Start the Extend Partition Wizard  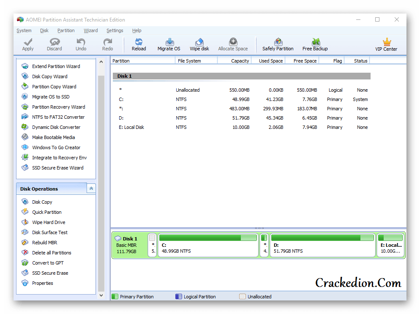tap(56, 66)
